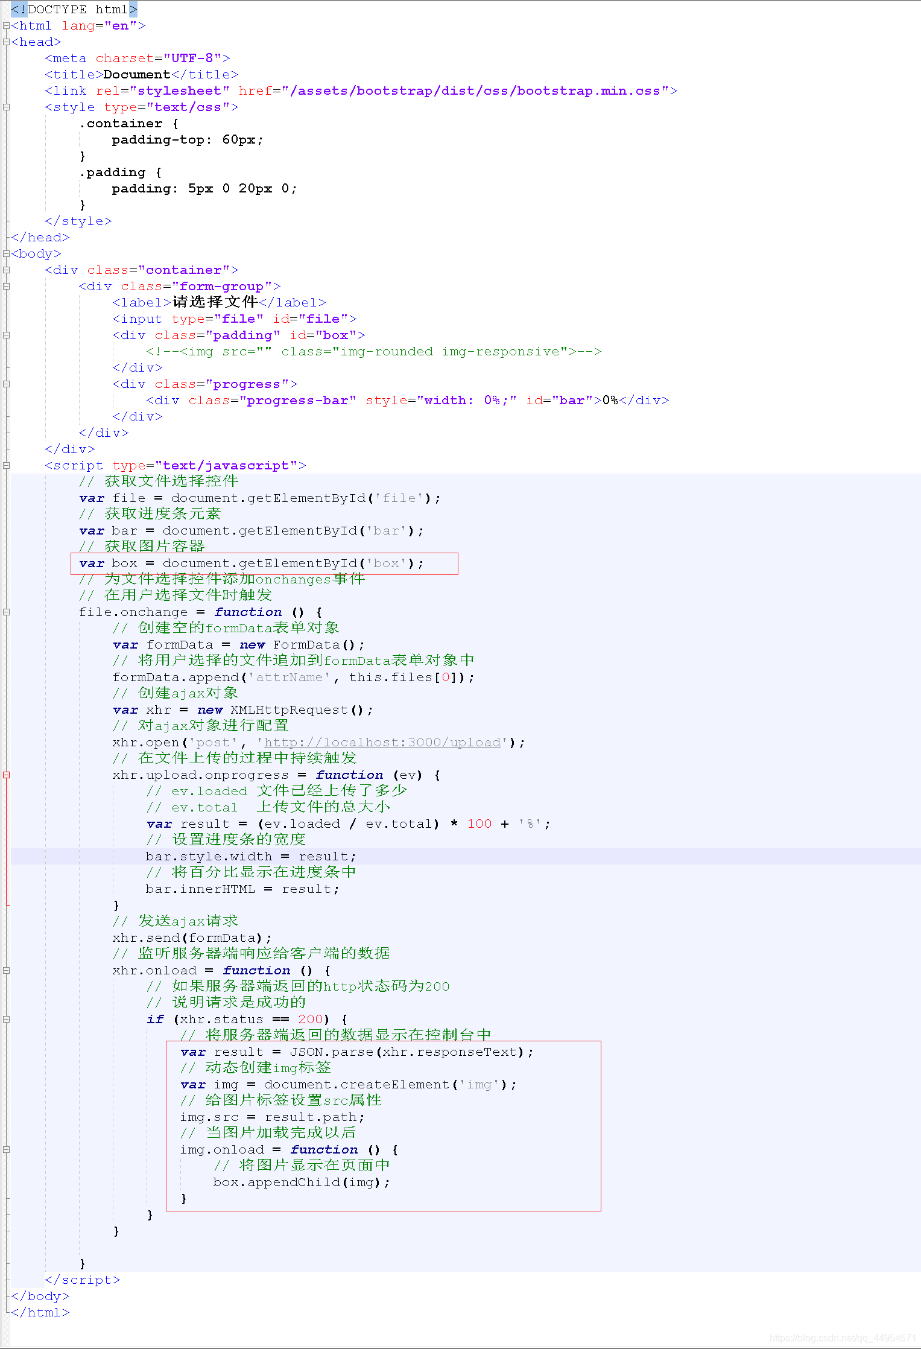Click the formData.append('attrName', this.files[0]); line
Viewport: 921px width, 1349px height.
click(294, 678)
